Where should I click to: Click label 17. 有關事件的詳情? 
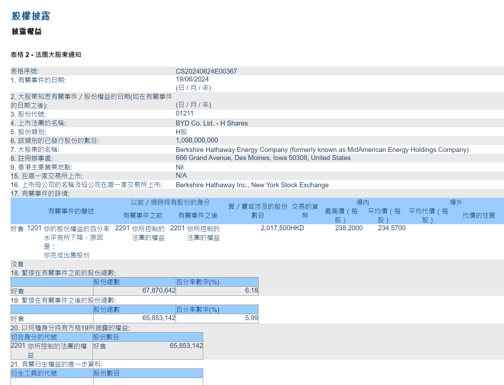coord(40,194)
